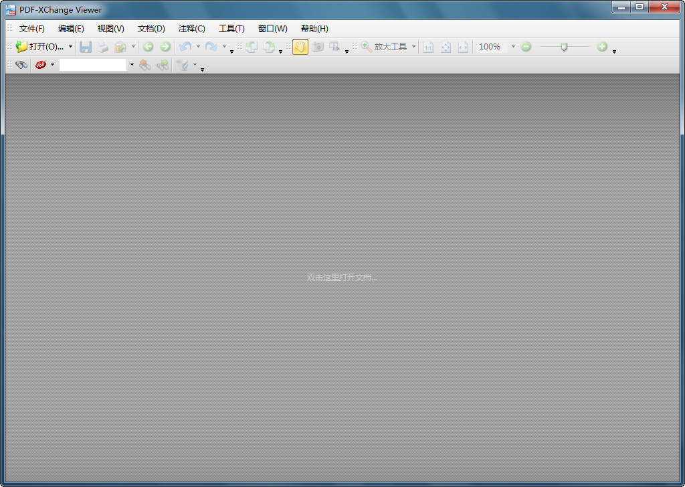
Task: Click the fit page icon
Action: 446,47
